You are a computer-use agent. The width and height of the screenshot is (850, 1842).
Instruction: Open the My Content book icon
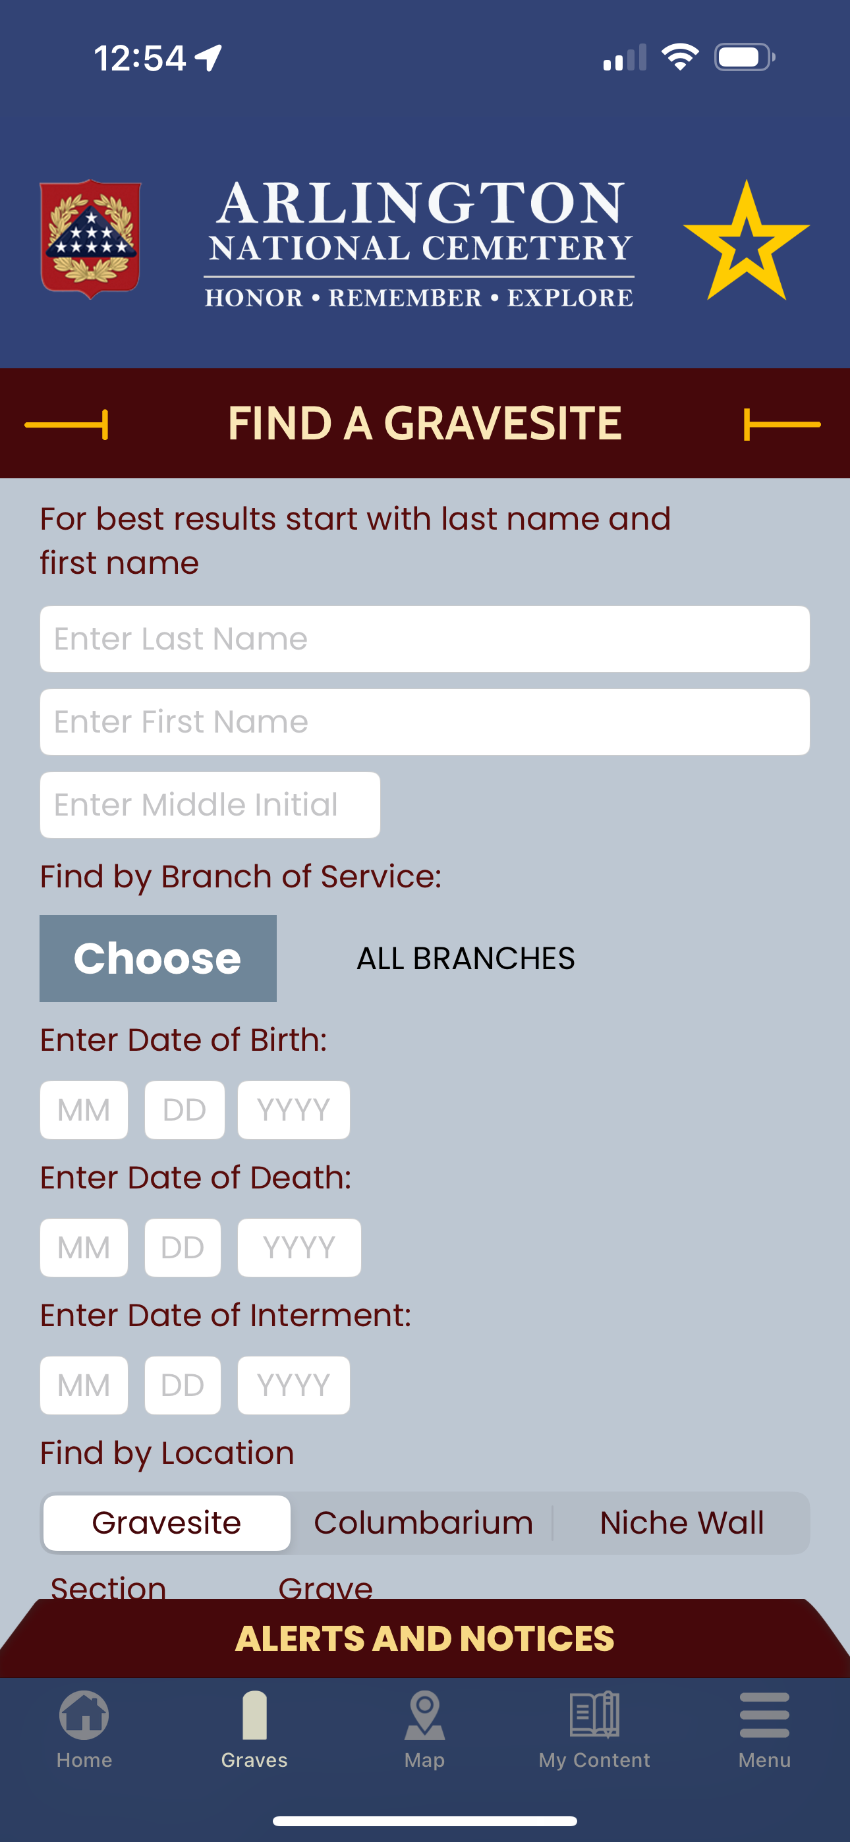pyautogui.click(x=594, y=1715)
